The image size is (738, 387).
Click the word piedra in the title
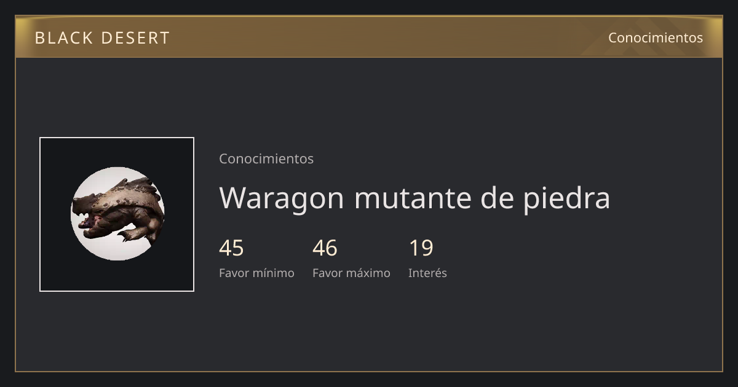(566, 198)
